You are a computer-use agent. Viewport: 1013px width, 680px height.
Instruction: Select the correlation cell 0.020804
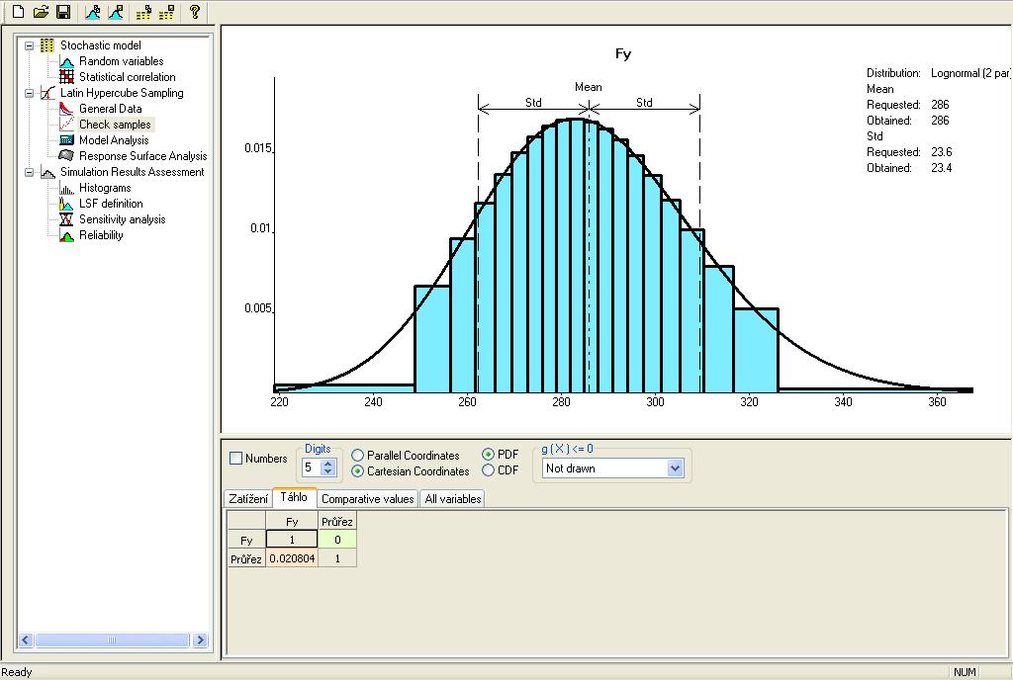(292, 558)
